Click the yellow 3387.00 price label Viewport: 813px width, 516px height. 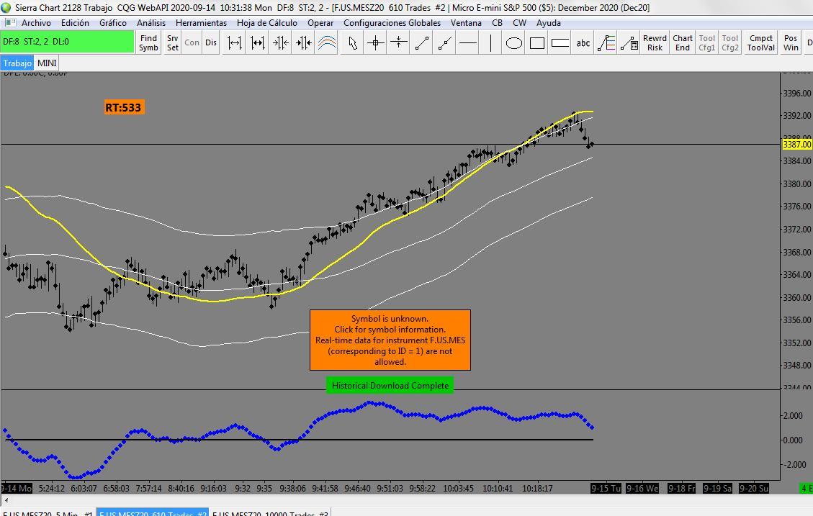797,144
